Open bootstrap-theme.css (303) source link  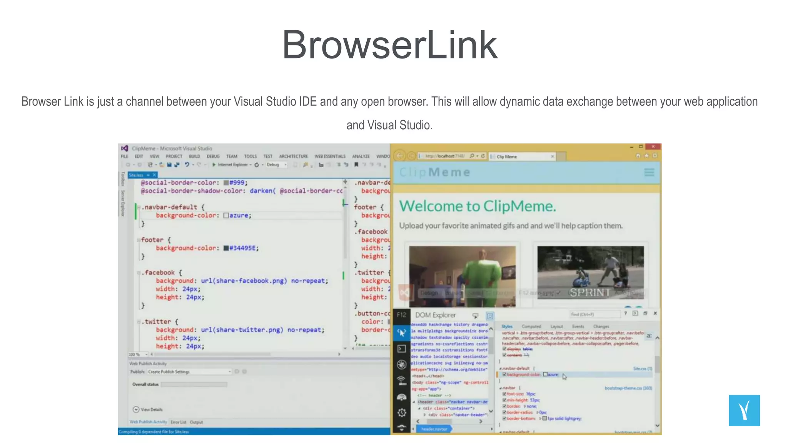tap(628, 388)
